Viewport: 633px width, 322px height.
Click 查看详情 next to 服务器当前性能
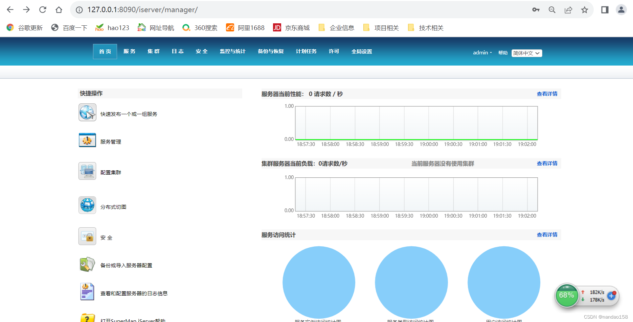[x=547, y=94]
